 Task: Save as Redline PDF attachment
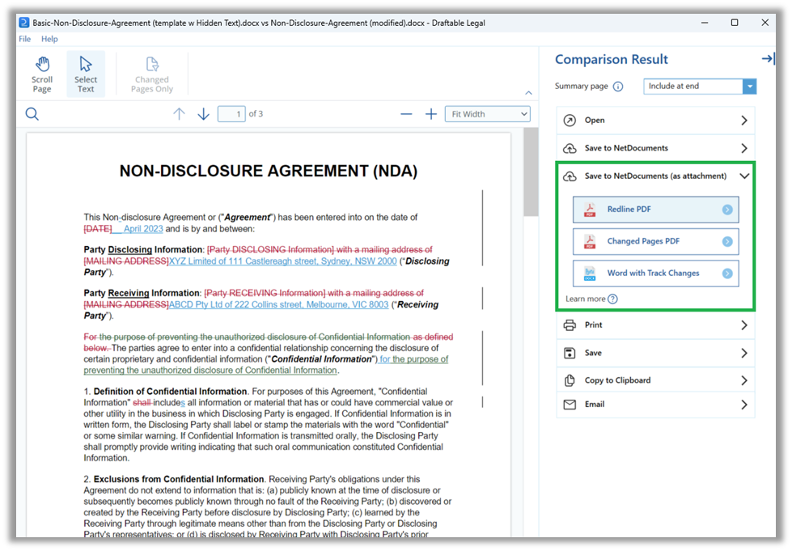click(655, 210)
